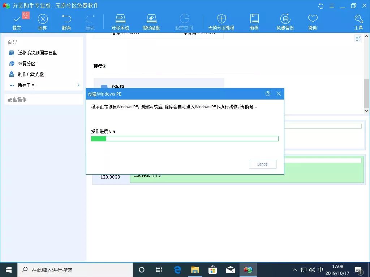
Task: Click the 撤销 (undo) toolbar icon
Action: (x=66, y=22)
